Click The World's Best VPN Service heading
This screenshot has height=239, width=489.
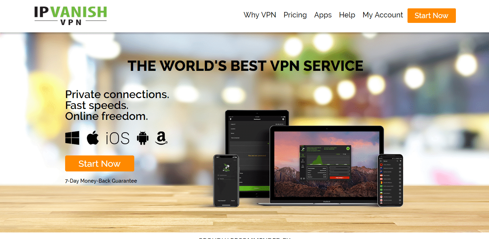click(245, 66)
